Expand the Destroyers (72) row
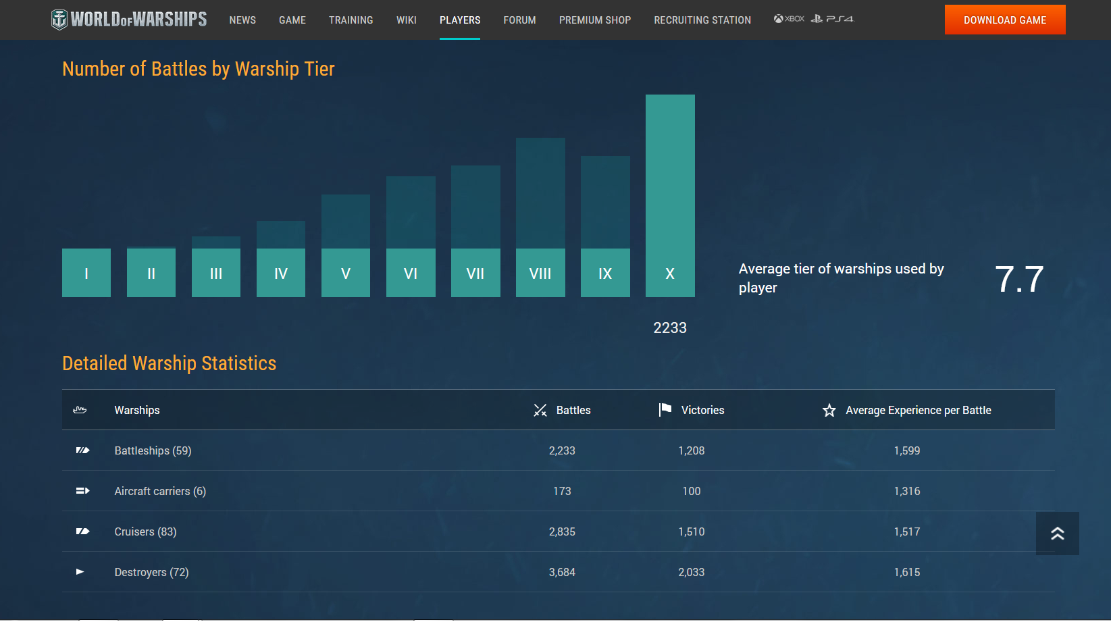The image size is (1111, 622). (x=151, y=572)
